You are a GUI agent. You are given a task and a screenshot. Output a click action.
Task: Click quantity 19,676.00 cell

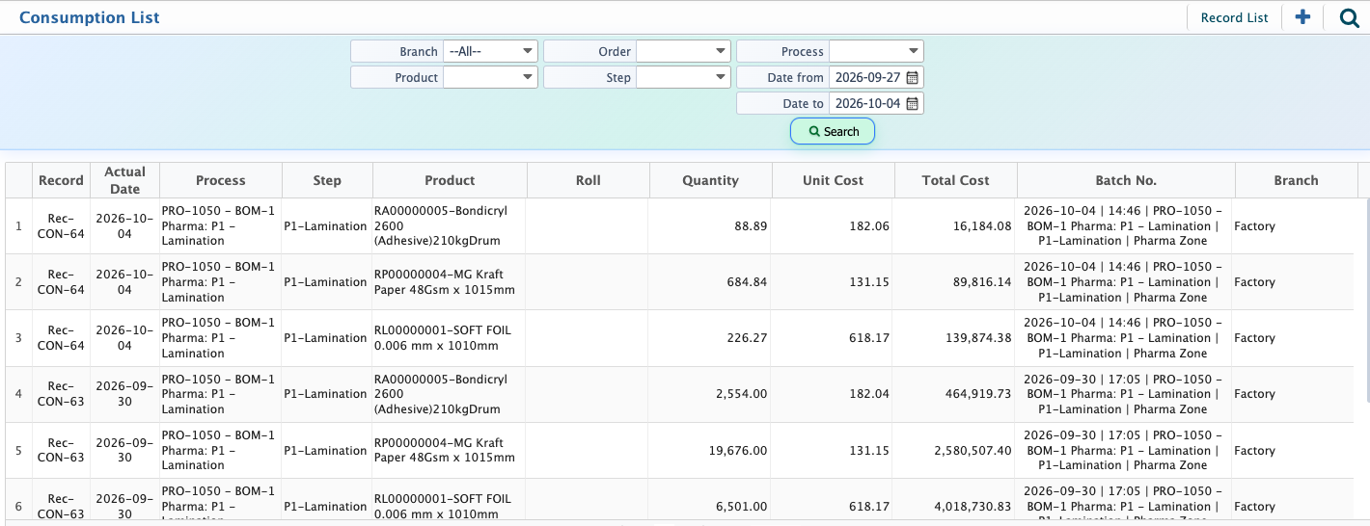click(x=738, y=451)
